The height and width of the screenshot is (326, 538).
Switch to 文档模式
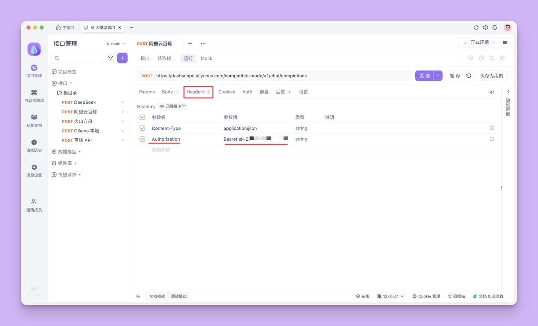point(157,296)
